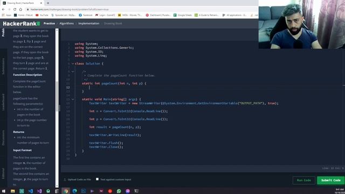This screenshot has width=345, height=194.
Task: Launch Visual Studio from taskbar
Action: 39,191
